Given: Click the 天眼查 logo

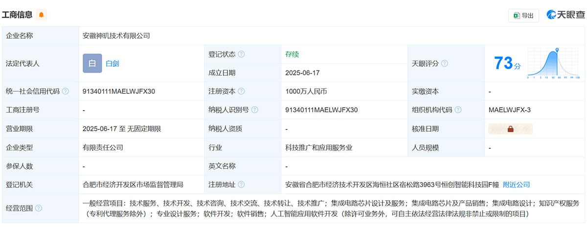Looking at the screenshot, I should 565,15.
